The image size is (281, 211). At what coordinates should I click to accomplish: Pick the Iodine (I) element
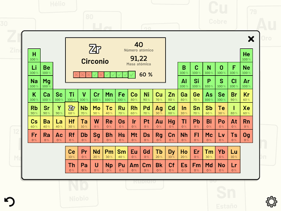234,109
